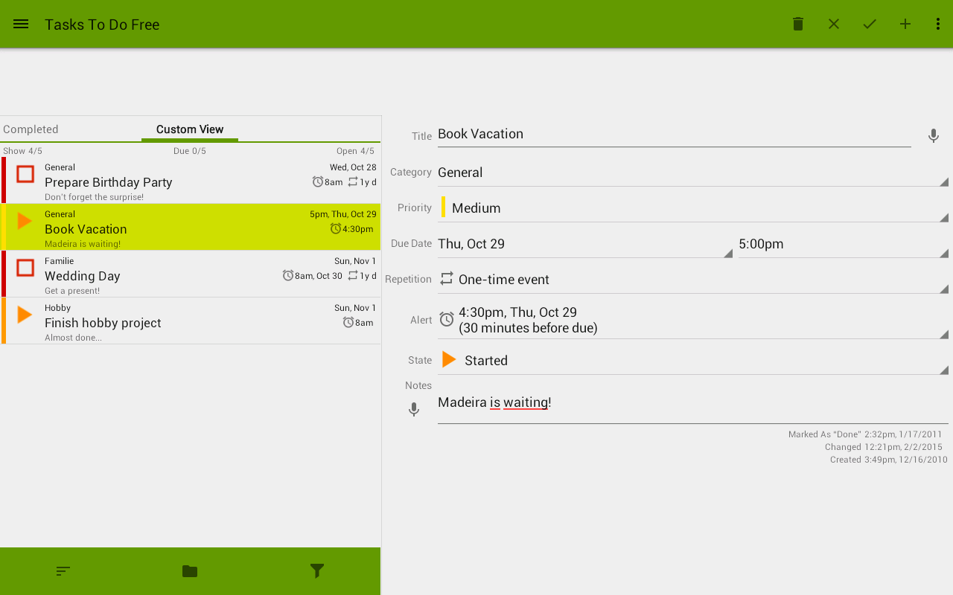This screenshot has width=953, height=595.
Task: Open Alert dropdown 4:30pm setting
Action: point(693,320)
